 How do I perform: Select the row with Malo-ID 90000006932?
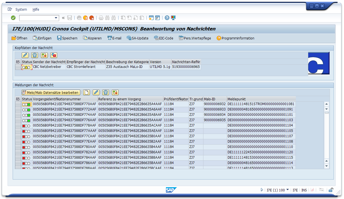[x=18, y=104]
